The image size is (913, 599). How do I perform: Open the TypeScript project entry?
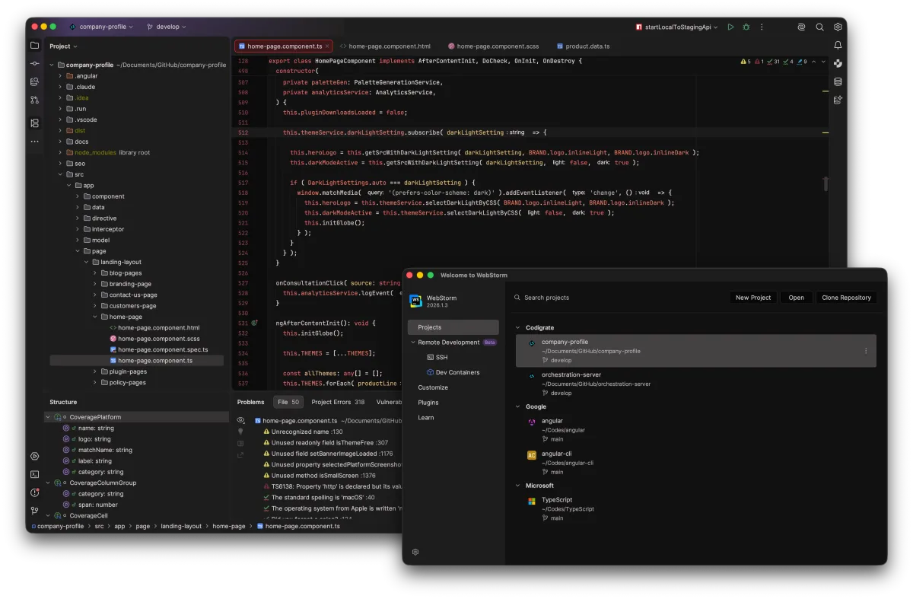pyautogui.click(x=695, y=508)
